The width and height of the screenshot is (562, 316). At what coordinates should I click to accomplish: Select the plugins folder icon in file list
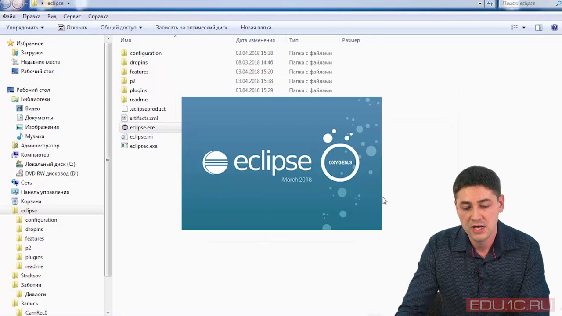coord(125,90)
